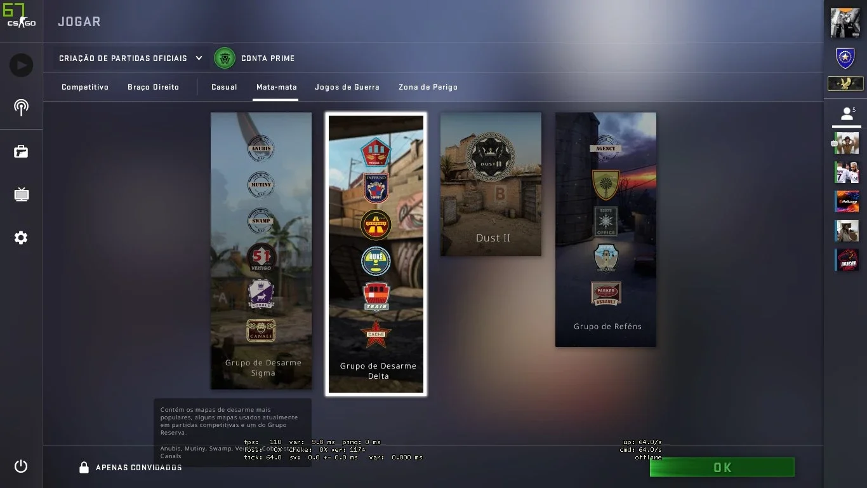Image resolution: width=867 pixels, height=488 pixels.
Task: Switch to the Braço Direito tab
Action: 154,87
